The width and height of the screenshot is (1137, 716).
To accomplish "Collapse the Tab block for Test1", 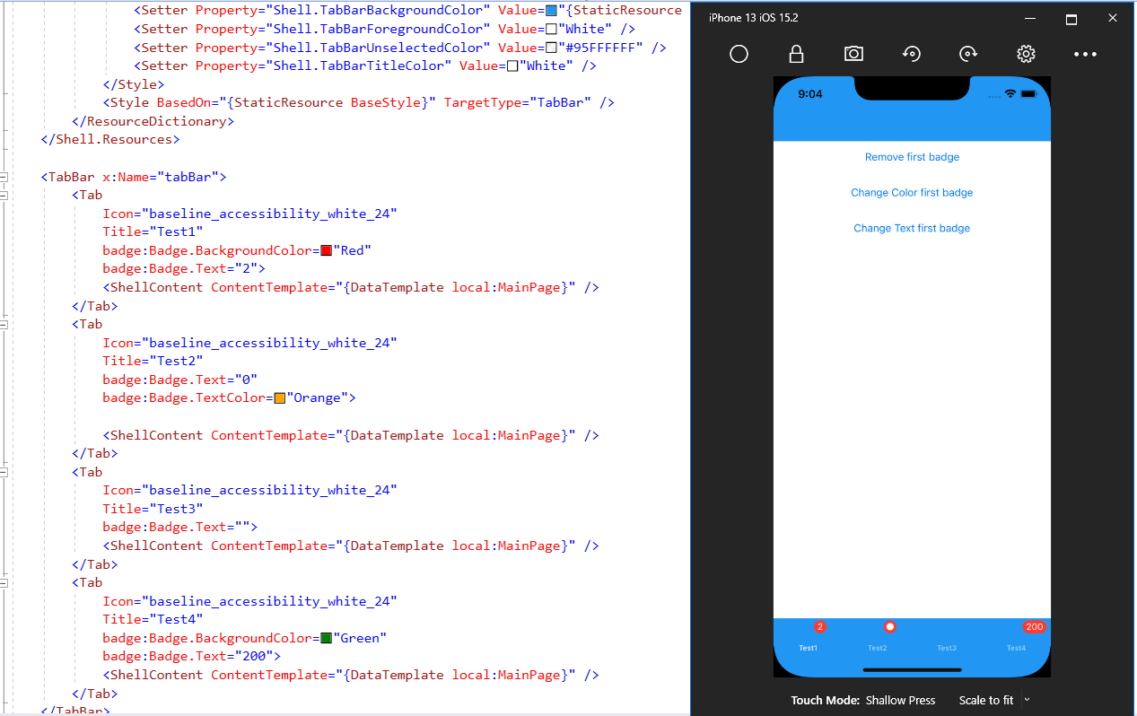I will (5, 195).
